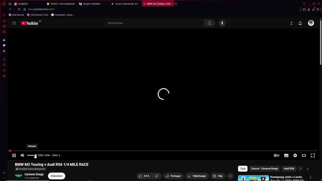
Task: Open '(54) Discord' bookmark
Action: tap(17, 15)
